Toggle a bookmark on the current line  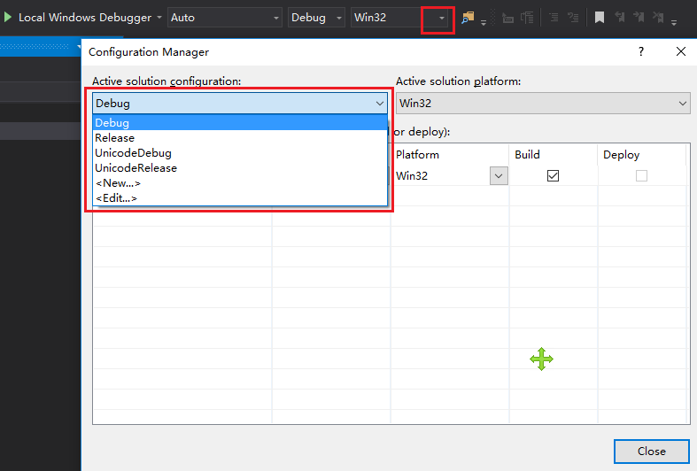click(600, 18)
